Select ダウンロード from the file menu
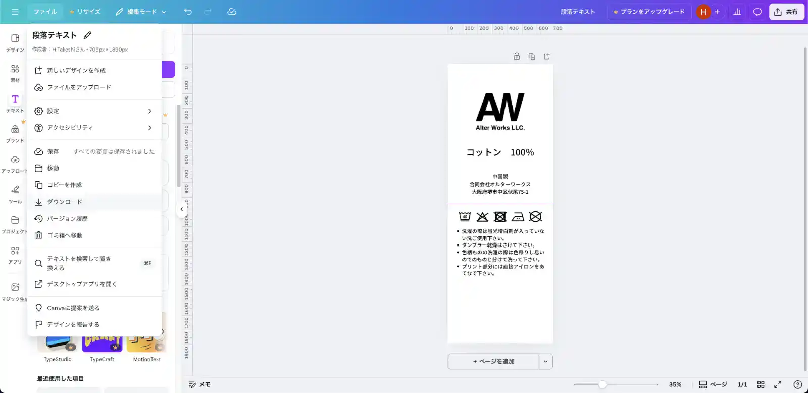808x393 pixels. [x=65, y=202]
